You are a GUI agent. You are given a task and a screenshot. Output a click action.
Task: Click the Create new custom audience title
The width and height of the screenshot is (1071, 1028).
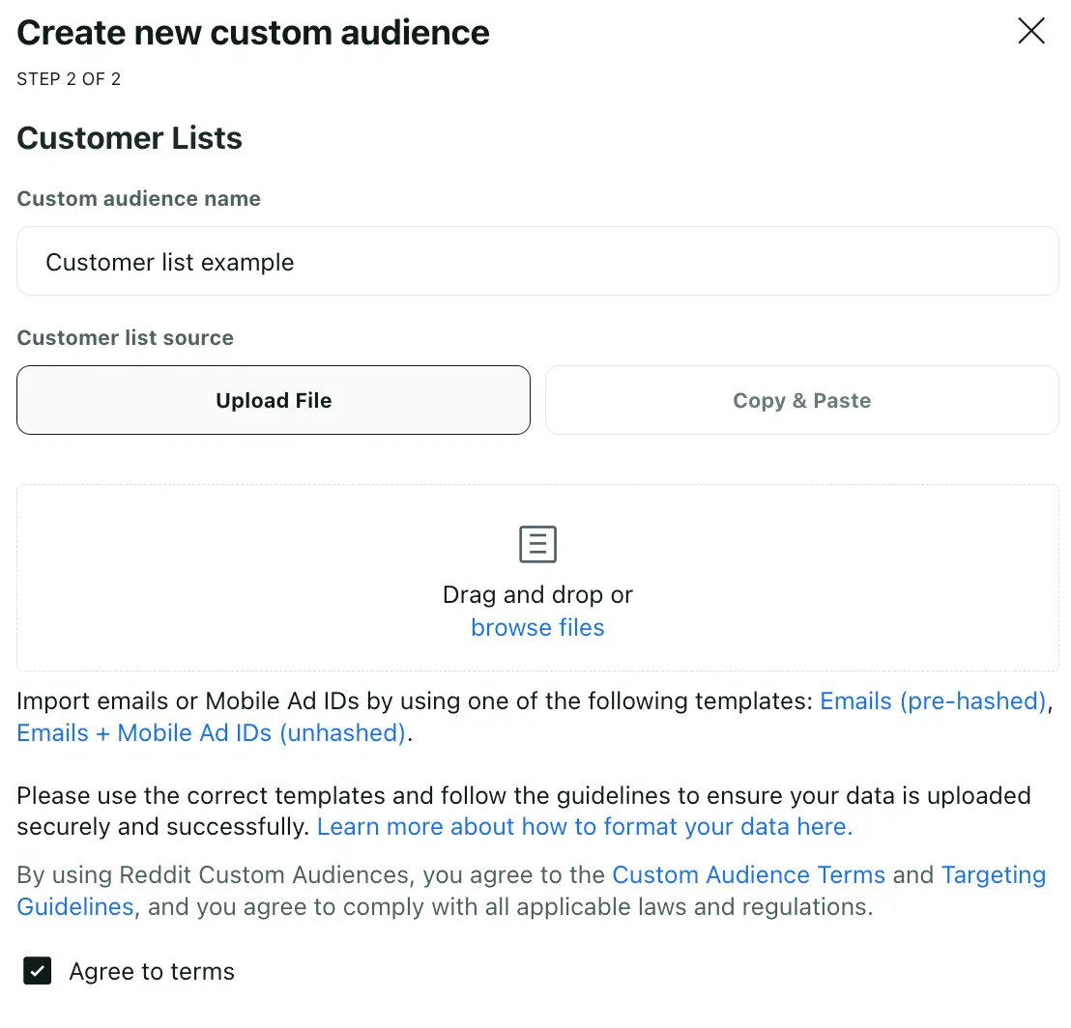(x=253, y=33)
